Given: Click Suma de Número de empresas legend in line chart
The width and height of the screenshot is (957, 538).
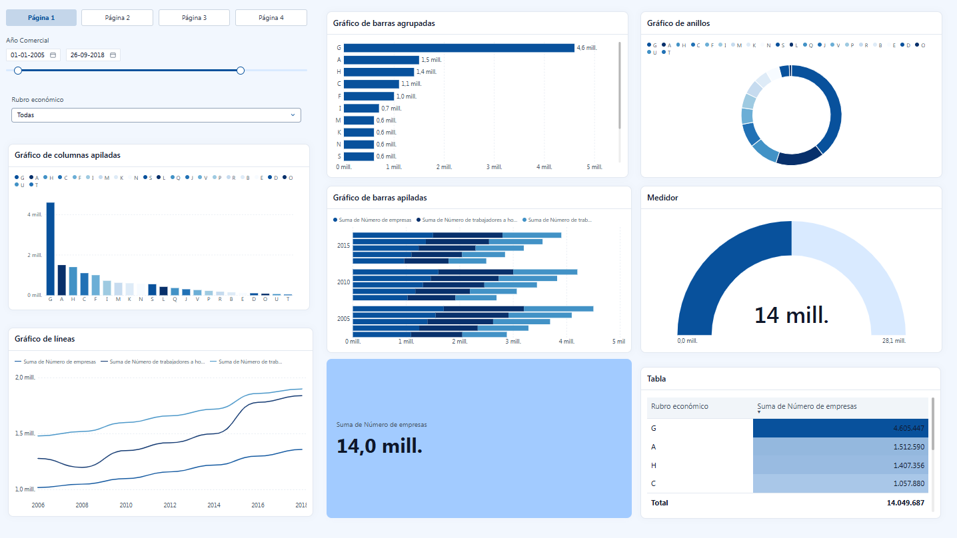Looking at the screenshot, I should (55, 362).
